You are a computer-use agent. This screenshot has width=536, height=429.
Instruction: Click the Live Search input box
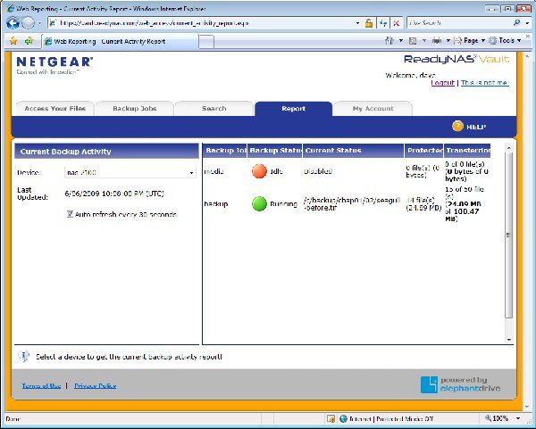459,23
